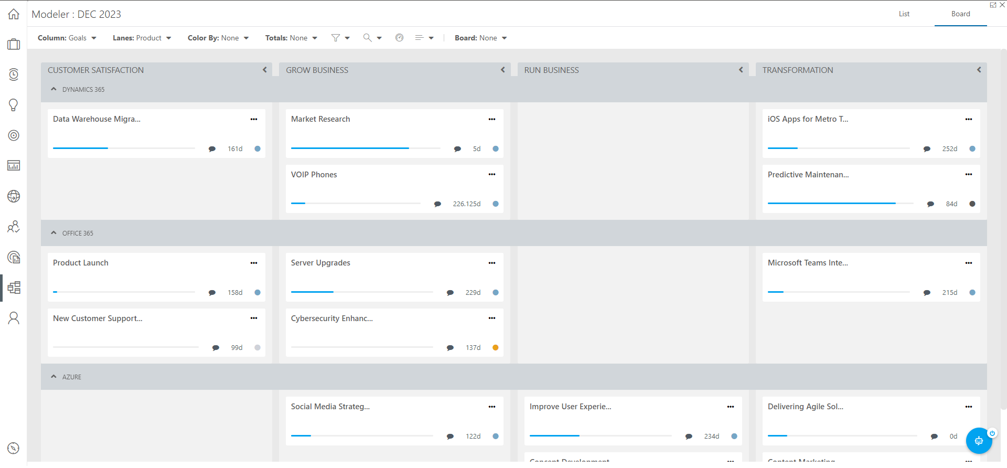This screenshot has width=1007, height=468.
Task: Open comments on Data Warehouse Migration card
Action: 212,149
